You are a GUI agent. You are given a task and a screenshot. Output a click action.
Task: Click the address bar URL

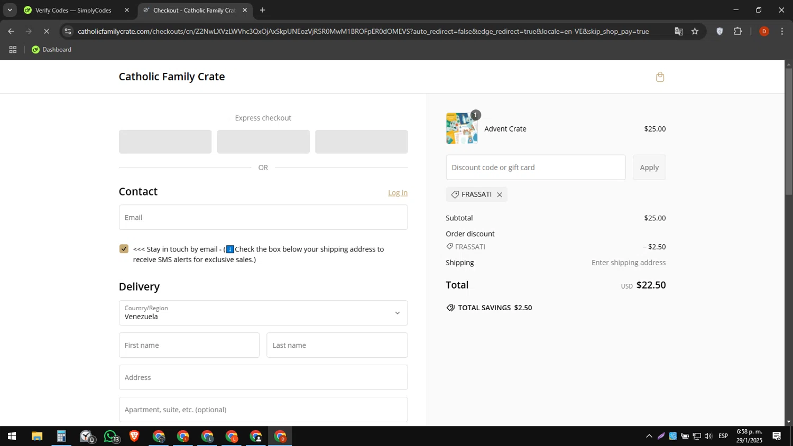pos(363,31)
